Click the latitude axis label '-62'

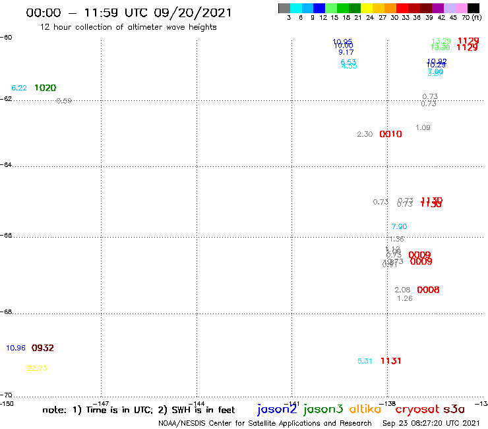pyautogui.click(x=6, y=99)
